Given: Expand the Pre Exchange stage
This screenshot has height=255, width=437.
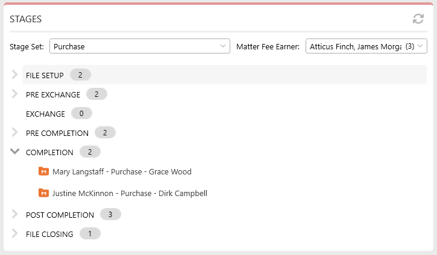Looking at the screenshot, I should (15, 94).
